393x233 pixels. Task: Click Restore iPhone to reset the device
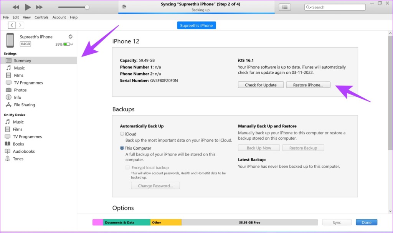(308, 84)
